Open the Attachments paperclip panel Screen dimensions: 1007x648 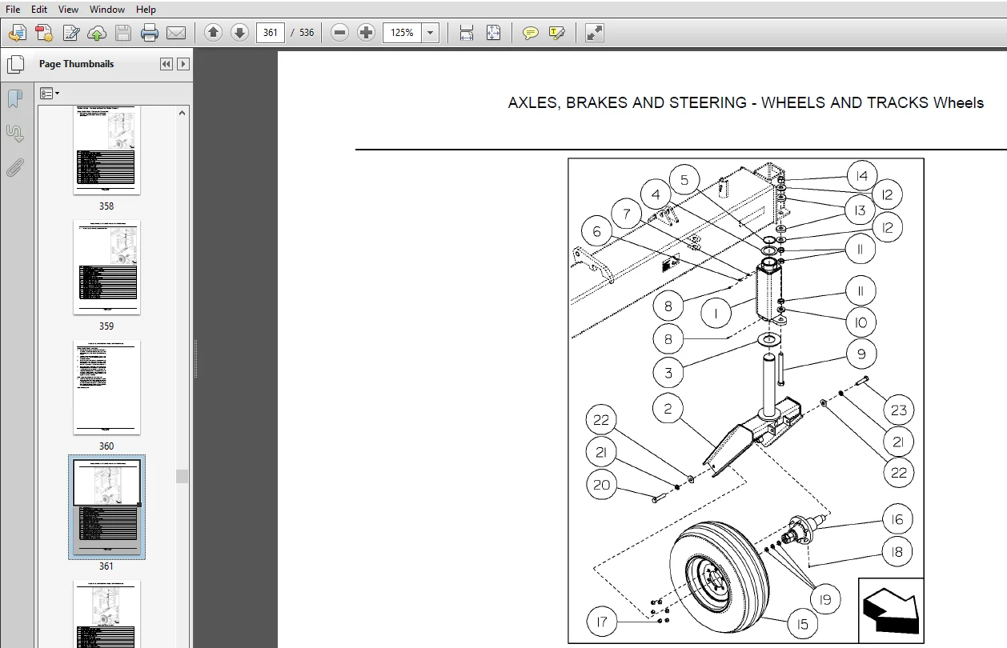(x=14, y=167)
